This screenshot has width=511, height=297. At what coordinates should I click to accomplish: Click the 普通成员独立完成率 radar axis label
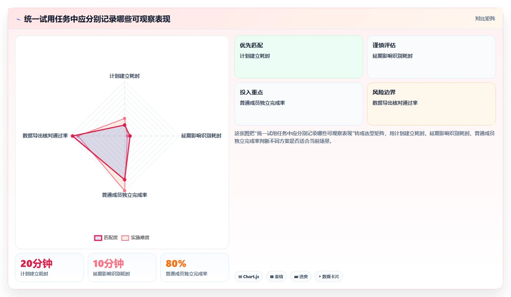tap(124, 195)
